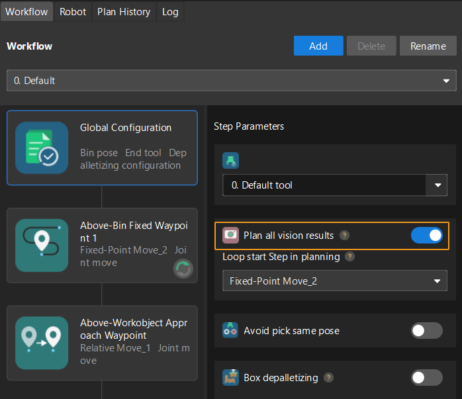462x399 pixels.
Task: Click the green refresh icon on waypoint card
Action: tap(183, 268)
